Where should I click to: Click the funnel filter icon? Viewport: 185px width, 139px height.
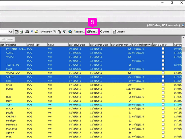(64, 32)
